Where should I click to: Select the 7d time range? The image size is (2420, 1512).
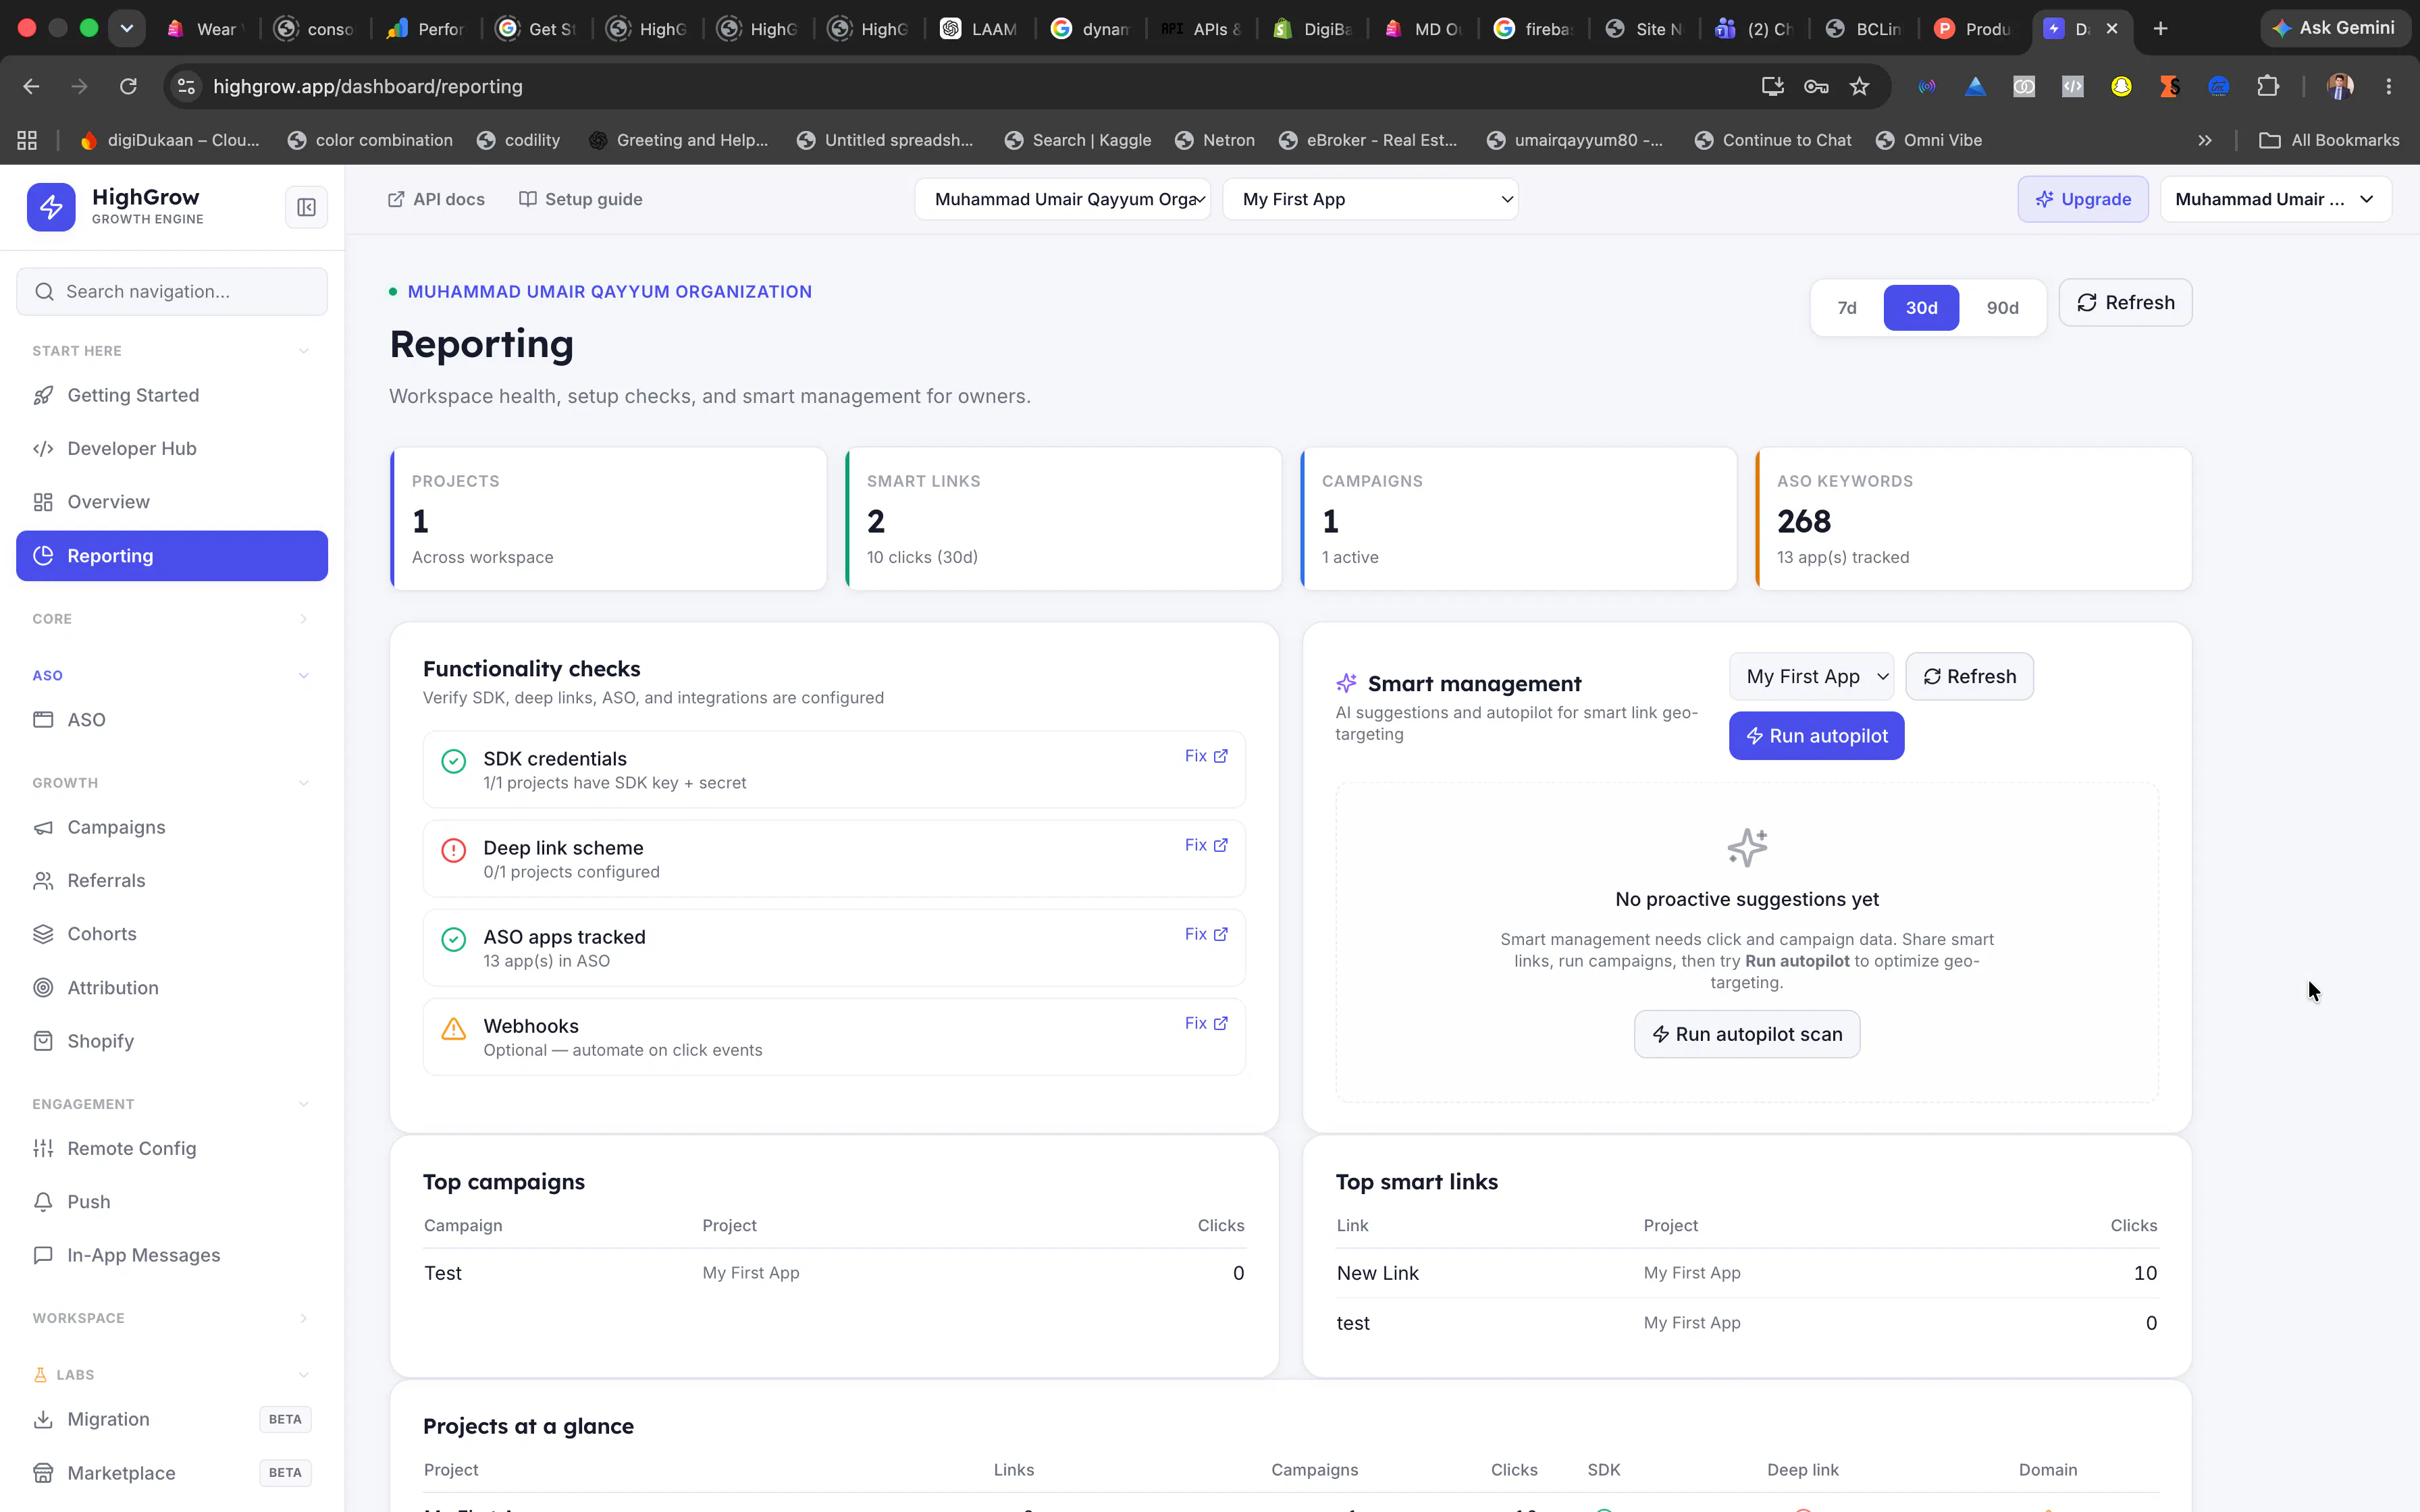pyautogui.click(x=1847, y=307)
